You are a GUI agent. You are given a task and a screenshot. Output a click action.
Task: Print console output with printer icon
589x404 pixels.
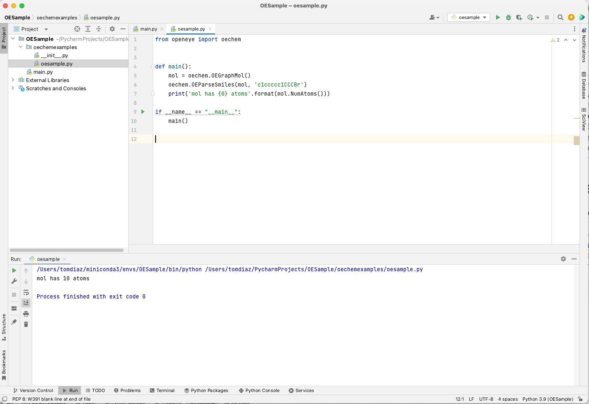(x=26, y=314)
